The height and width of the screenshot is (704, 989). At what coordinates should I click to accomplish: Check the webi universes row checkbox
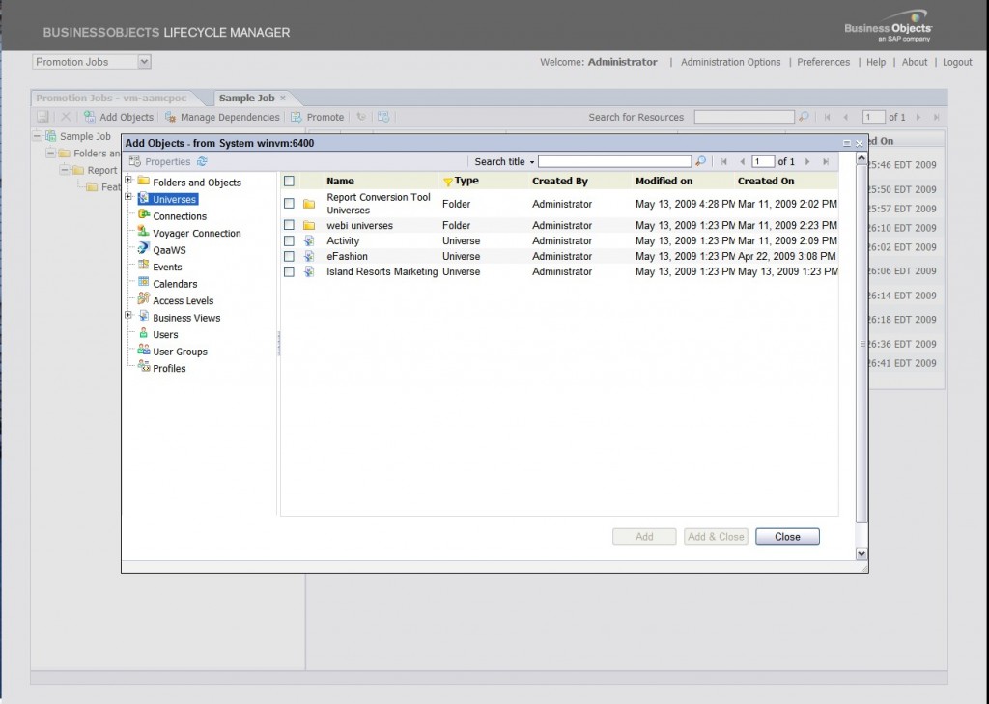[289, 225]
